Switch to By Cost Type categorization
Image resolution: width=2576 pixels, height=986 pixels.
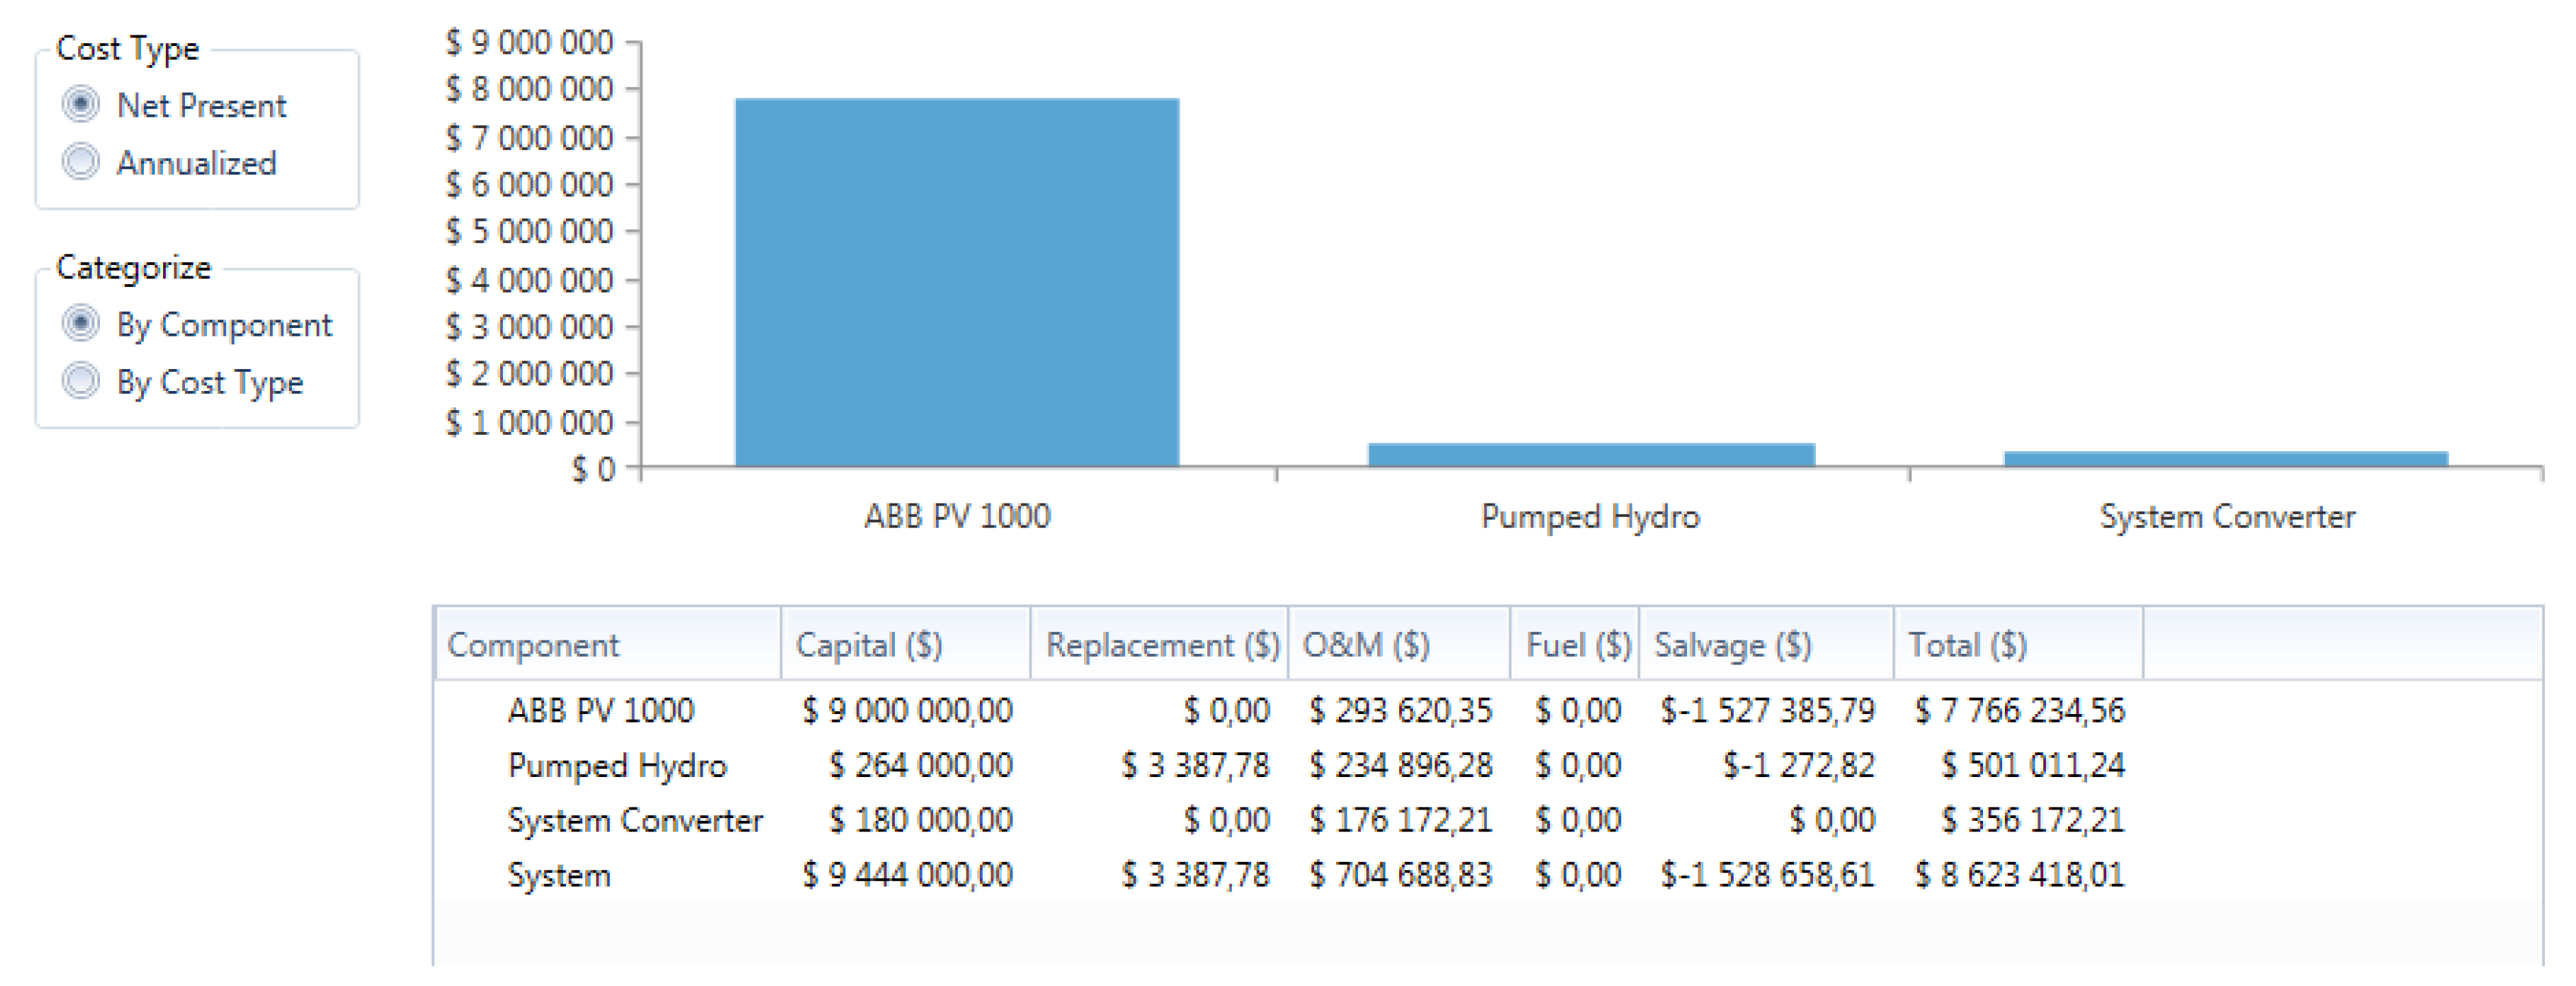(x=81, y=381)
